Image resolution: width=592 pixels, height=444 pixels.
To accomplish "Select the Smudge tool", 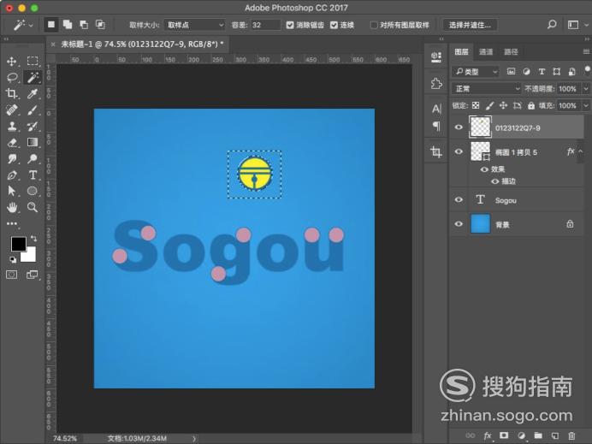I will pyautogui.click(x=12, y=158).
